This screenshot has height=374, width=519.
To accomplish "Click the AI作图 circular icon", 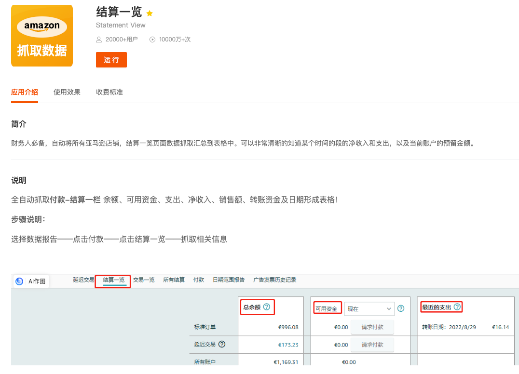I will pyautogui.click(x=19, y=281).
